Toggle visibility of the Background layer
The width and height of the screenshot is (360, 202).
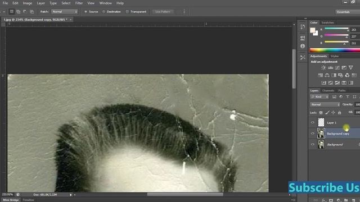click(313, 144)
